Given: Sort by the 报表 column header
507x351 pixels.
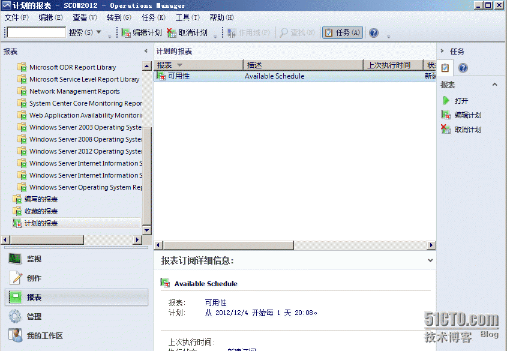Looking at the screenshot, I should point(199,65).
